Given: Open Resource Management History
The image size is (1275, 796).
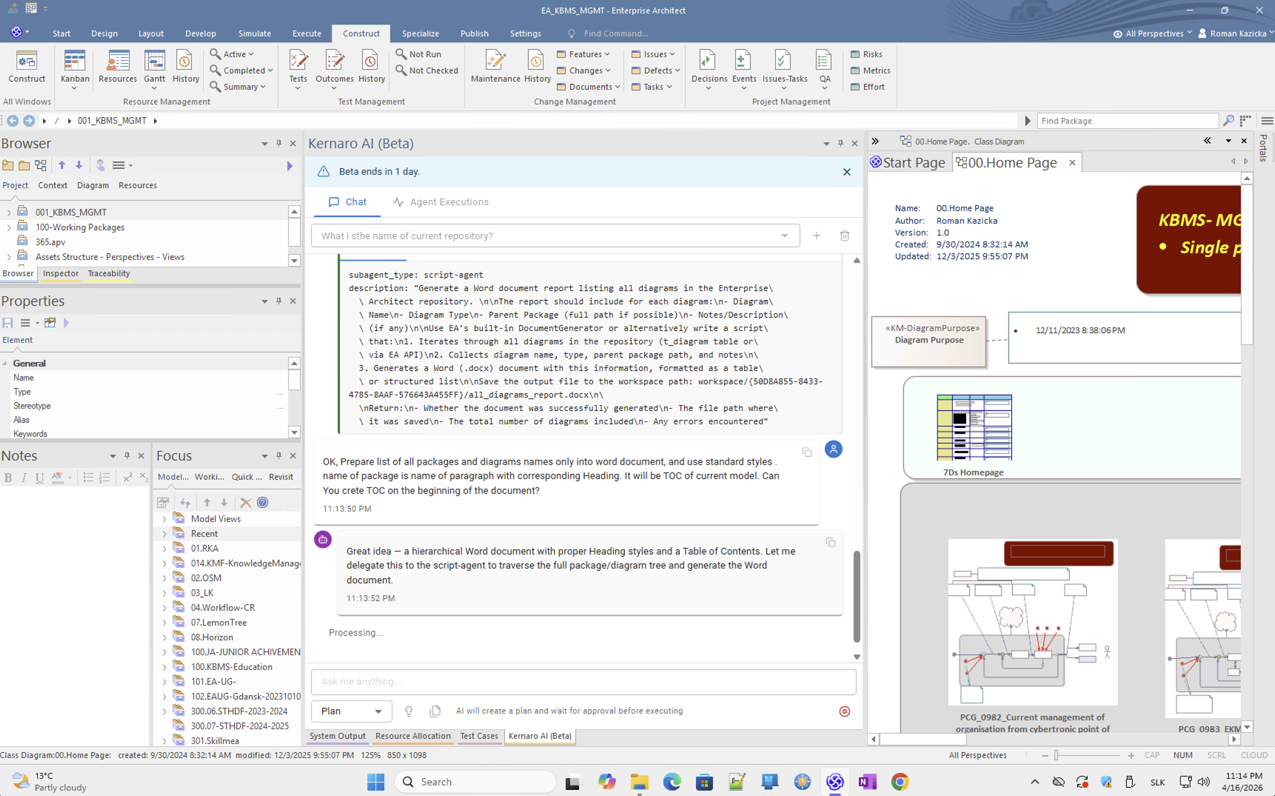Looking at the screenshot, I should (x=185, y=67).
